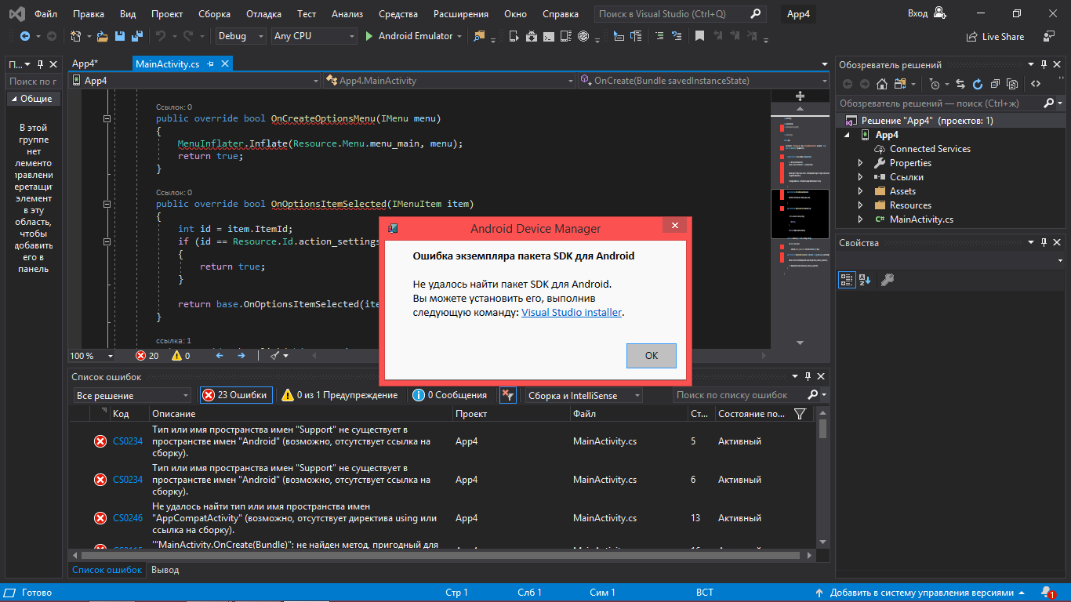The height and width of the screenshot is (602, 1071).
Task: Switch to the Вывод tab
Action: pos(165,570)
